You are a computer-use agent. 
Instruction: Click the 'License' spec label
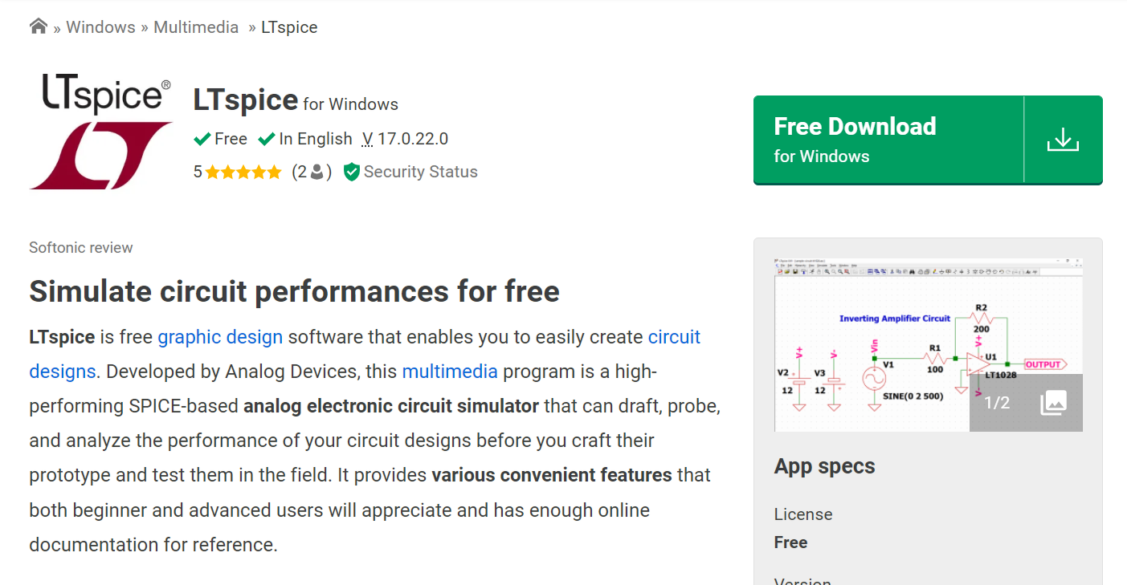click(803, 514)
